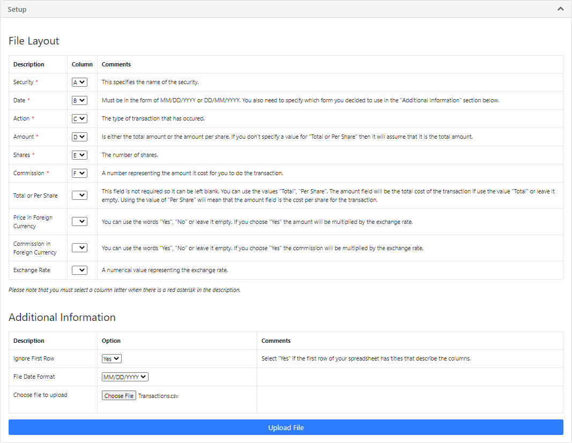The height and width of the screenshot is (443, 572).
Task: Click the Amount total or per share comment
Action: point(287,137)
